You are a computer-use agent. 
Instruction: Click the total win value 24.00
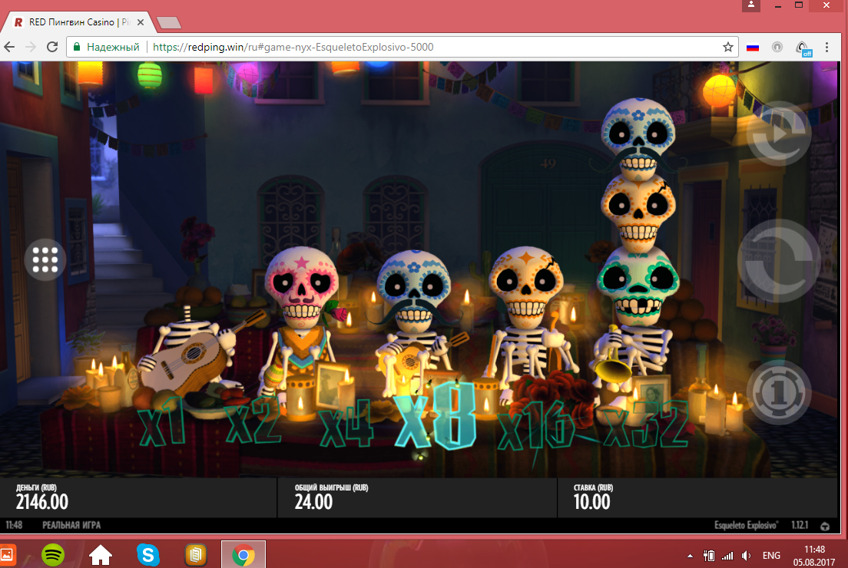(313, 502)
